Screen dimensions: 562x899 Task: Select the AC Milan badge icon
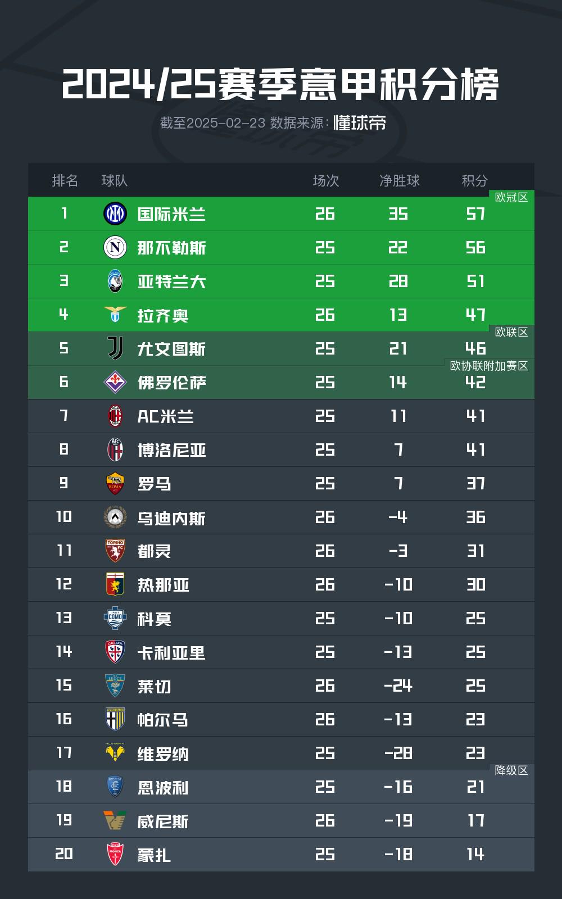tap(115, 416)
